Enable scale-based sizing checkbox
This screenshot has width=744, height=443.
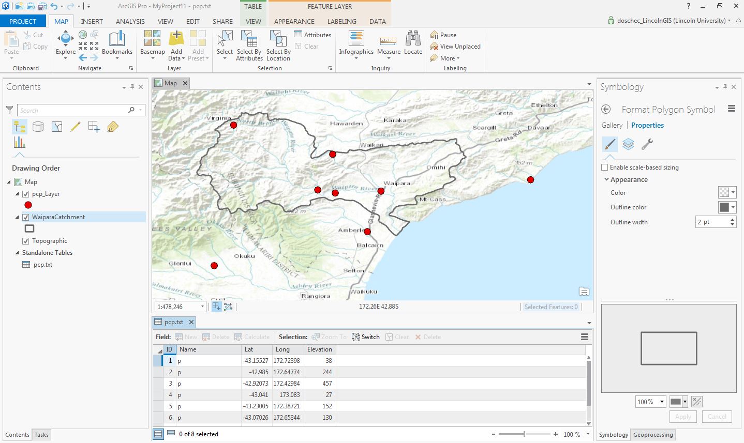click(605, 167)
